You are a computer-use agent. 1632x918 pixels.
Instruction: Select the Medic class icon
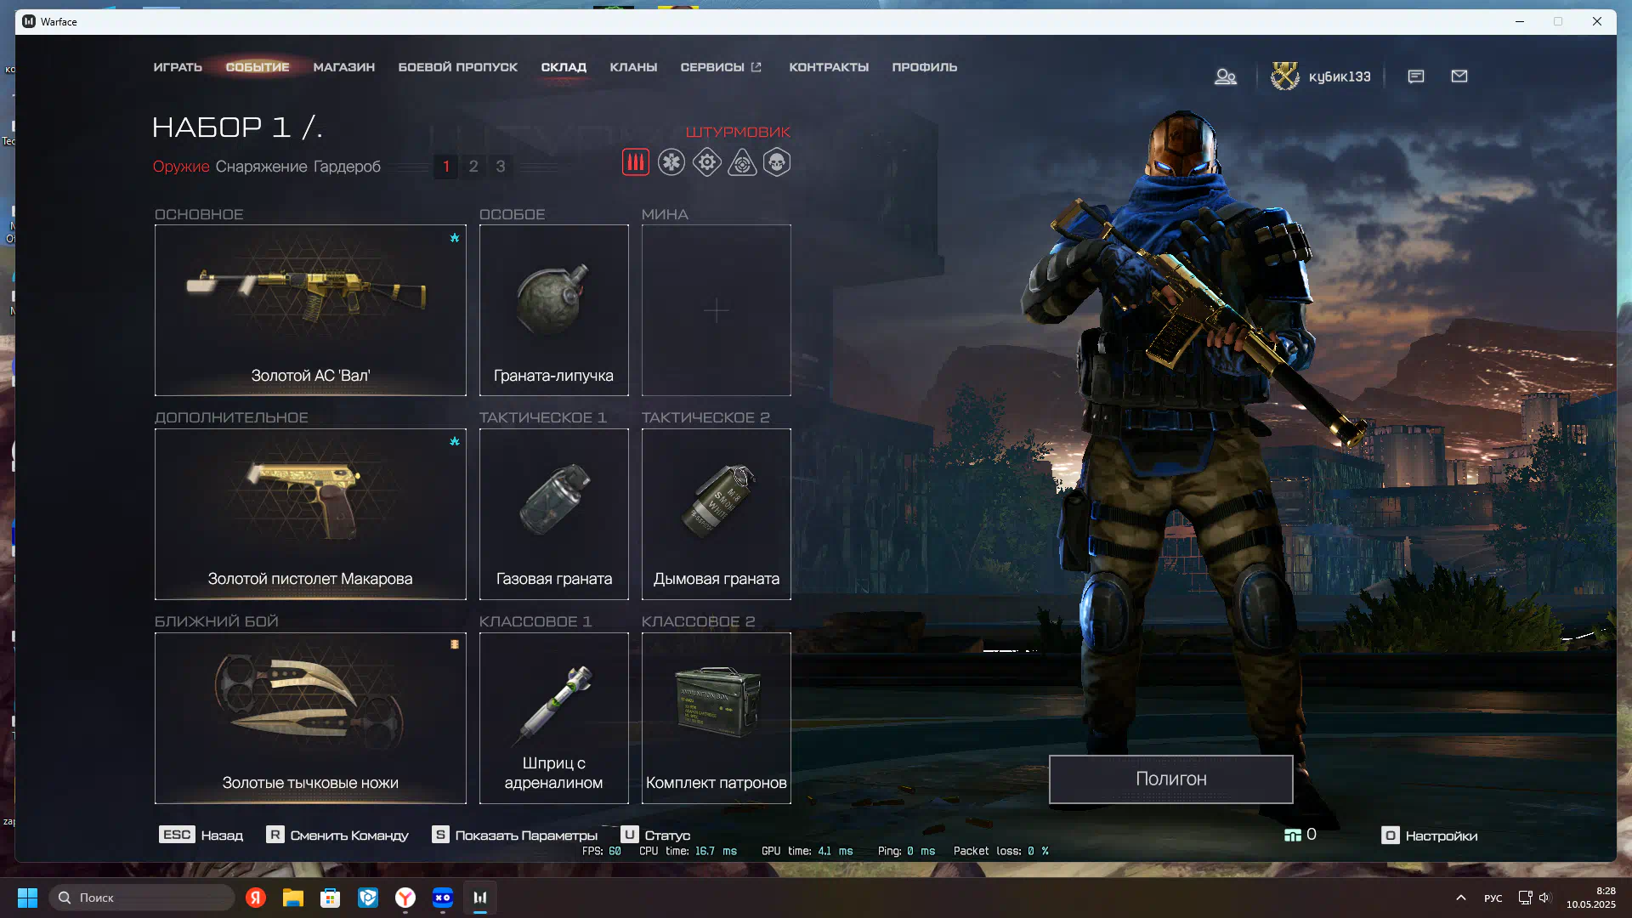click(671, 162)
